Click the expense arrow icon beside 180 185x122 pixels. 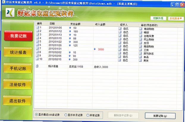[x=70, y=31]
